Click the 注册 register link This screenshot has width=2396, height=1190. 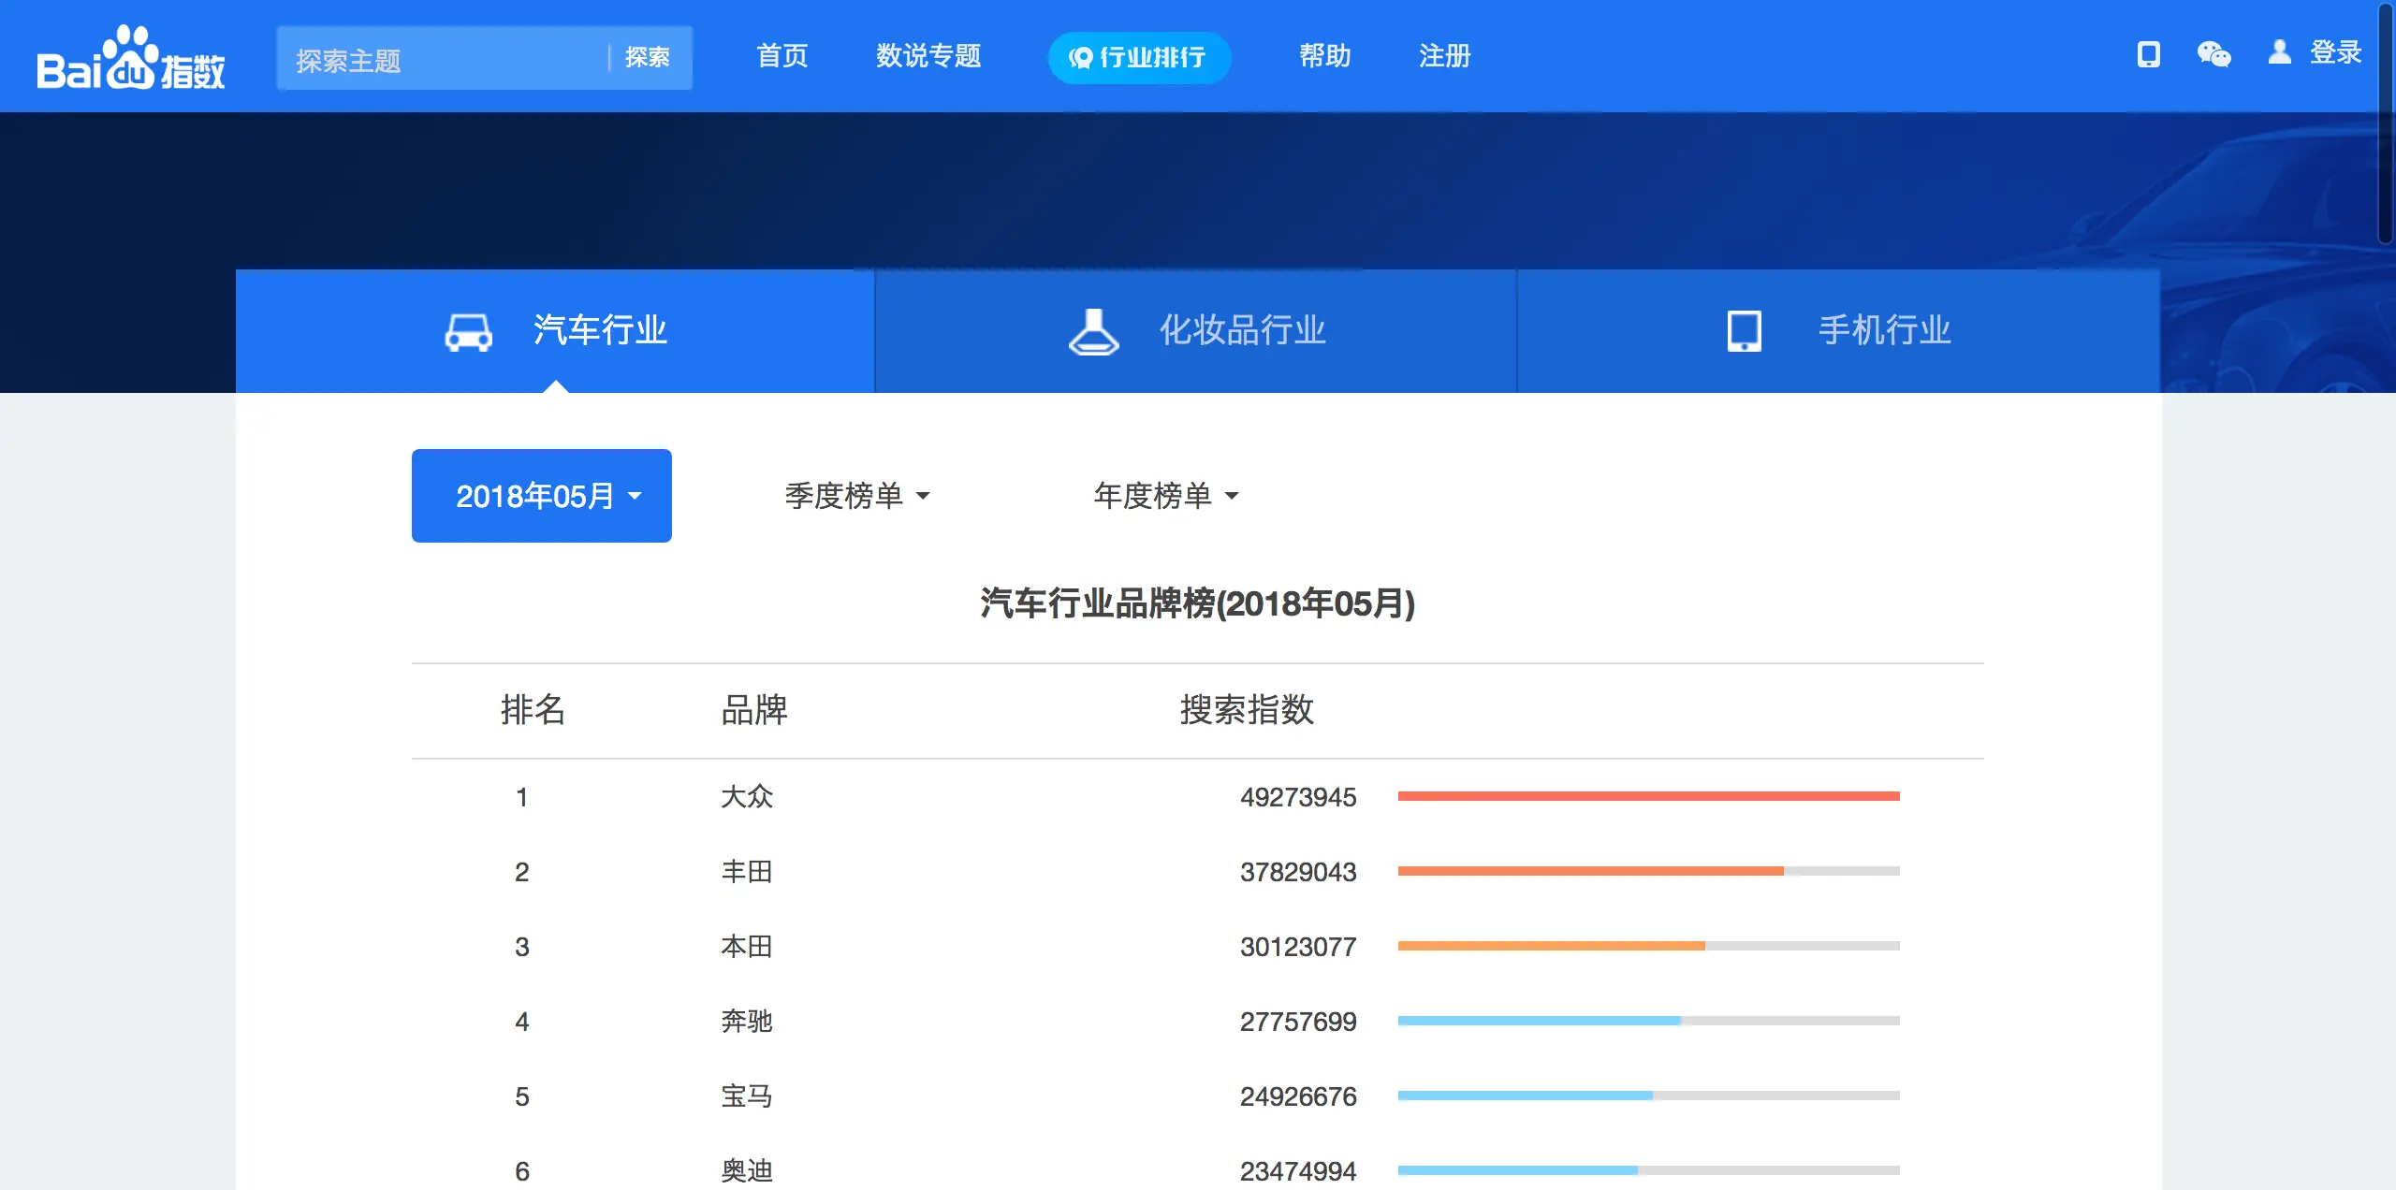(x=1444, y=56)
